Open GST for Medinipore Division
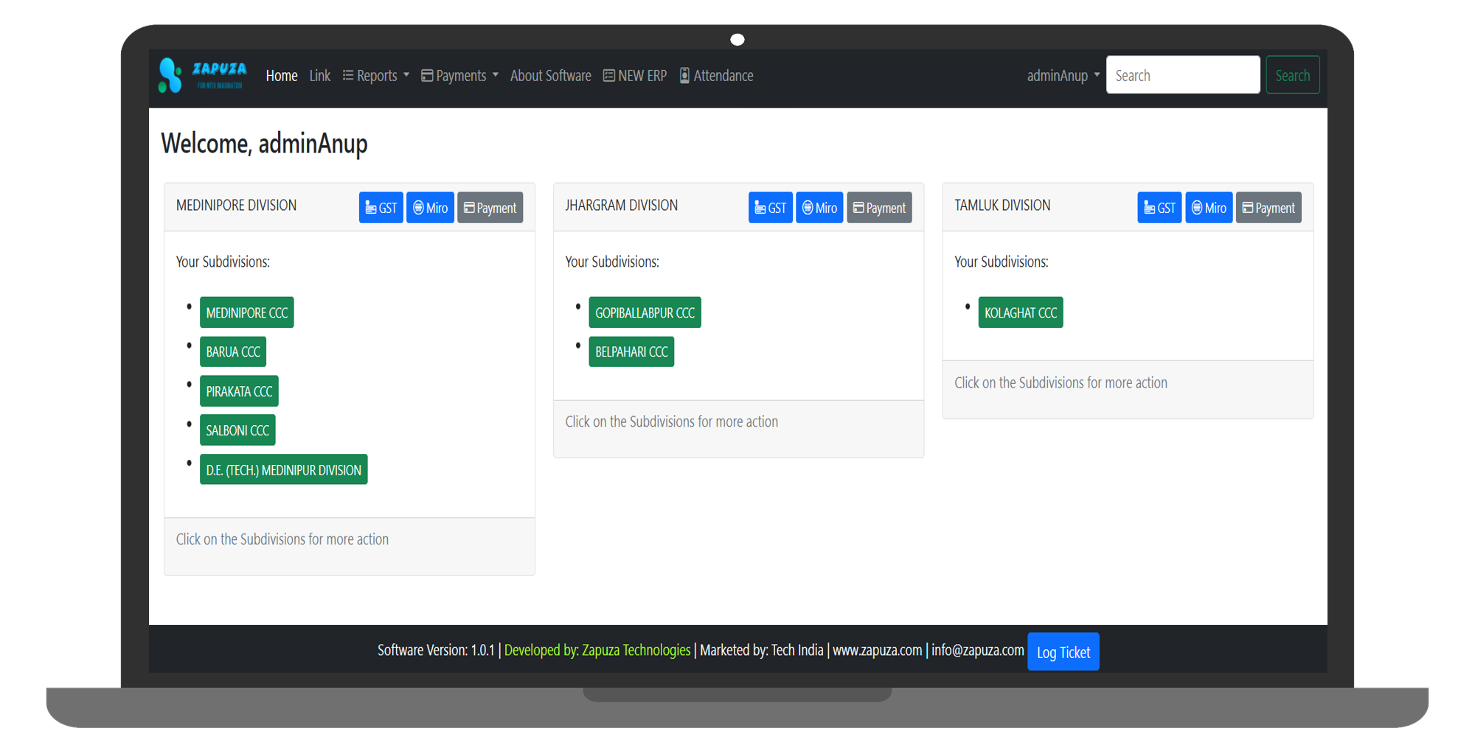Image resolution: width=1475 pixels, height=742 pixels. point(381,208)
